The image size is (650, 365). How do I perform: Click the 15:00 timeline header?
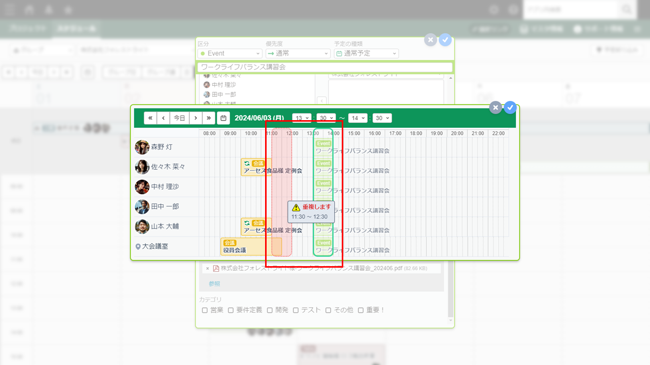pyautogui.click(x=354, y=133)
